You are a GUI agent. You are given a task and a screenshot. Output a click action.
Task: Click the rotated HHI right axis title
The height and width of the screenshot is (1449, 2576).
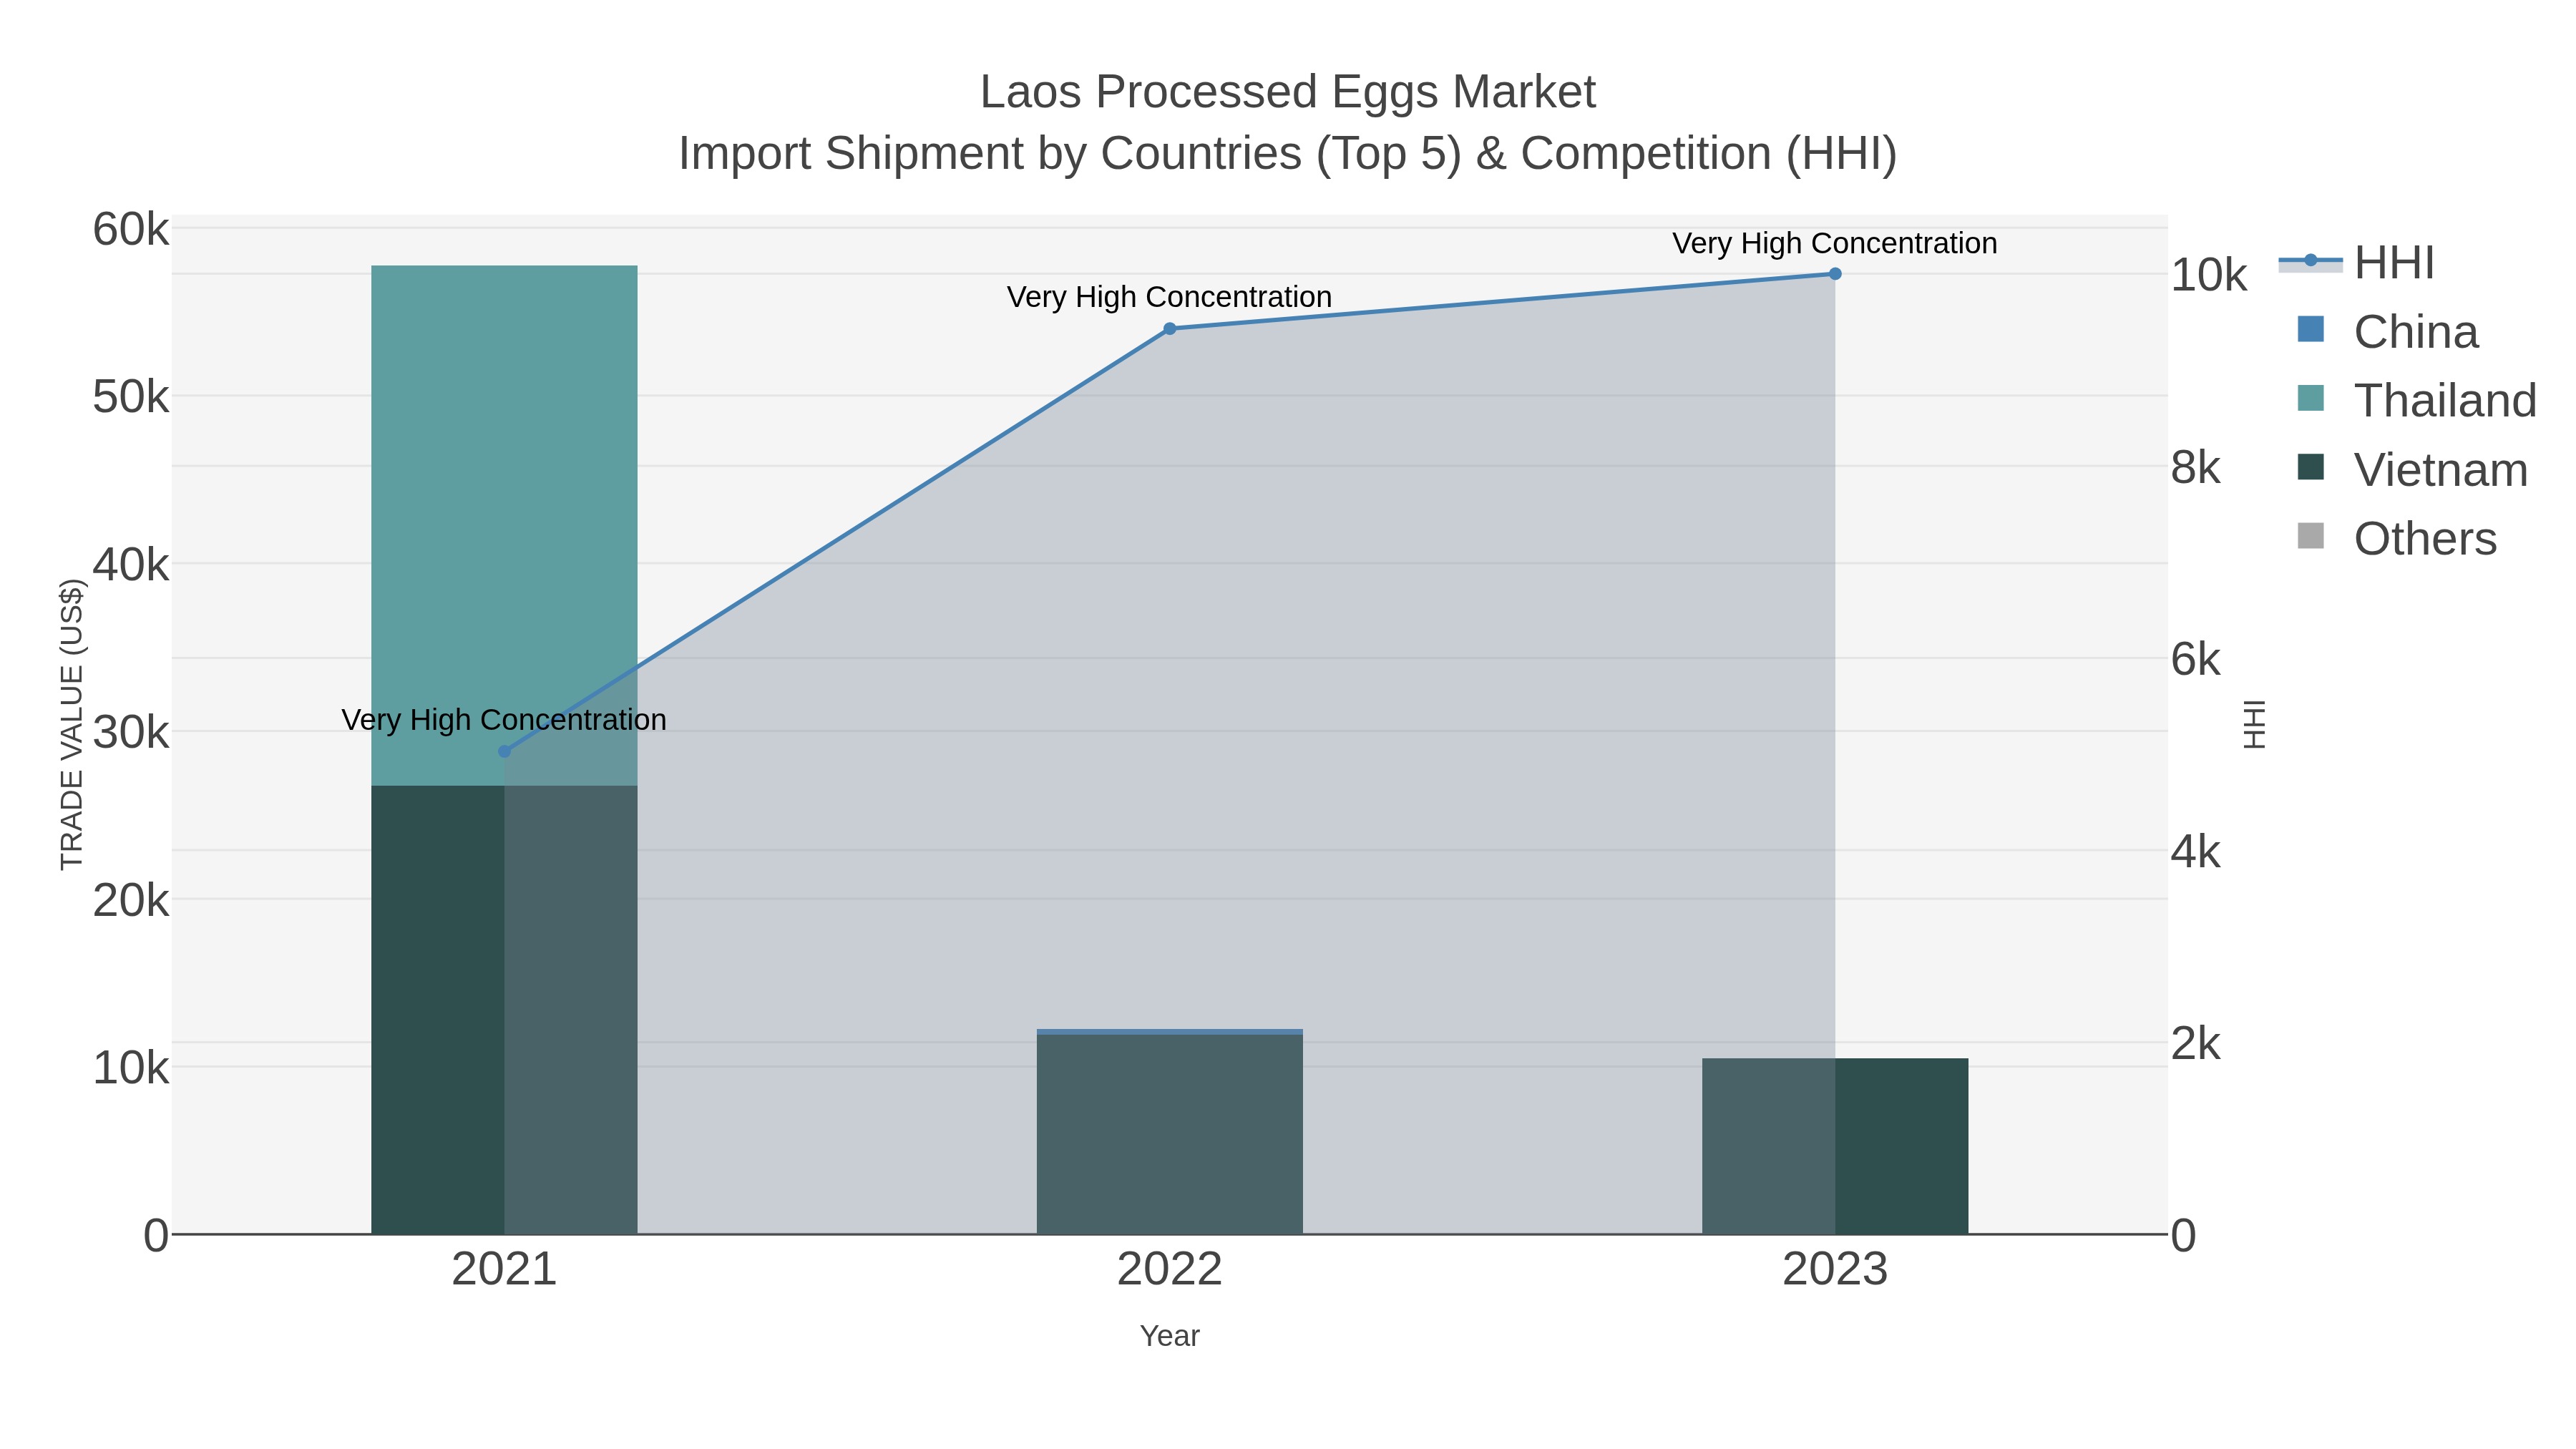click(2254, 724)
